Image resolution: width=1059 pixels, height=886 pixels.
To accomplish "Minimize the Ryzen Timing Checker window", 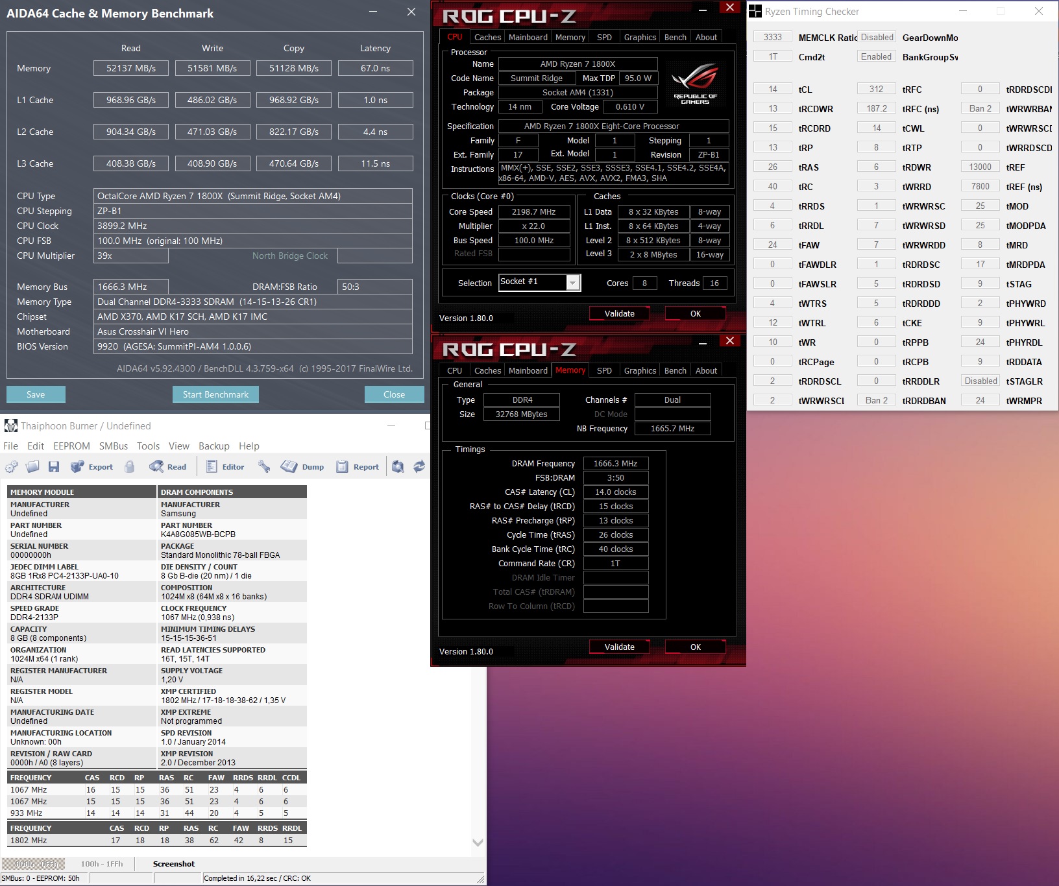I will tap(963, 11).
